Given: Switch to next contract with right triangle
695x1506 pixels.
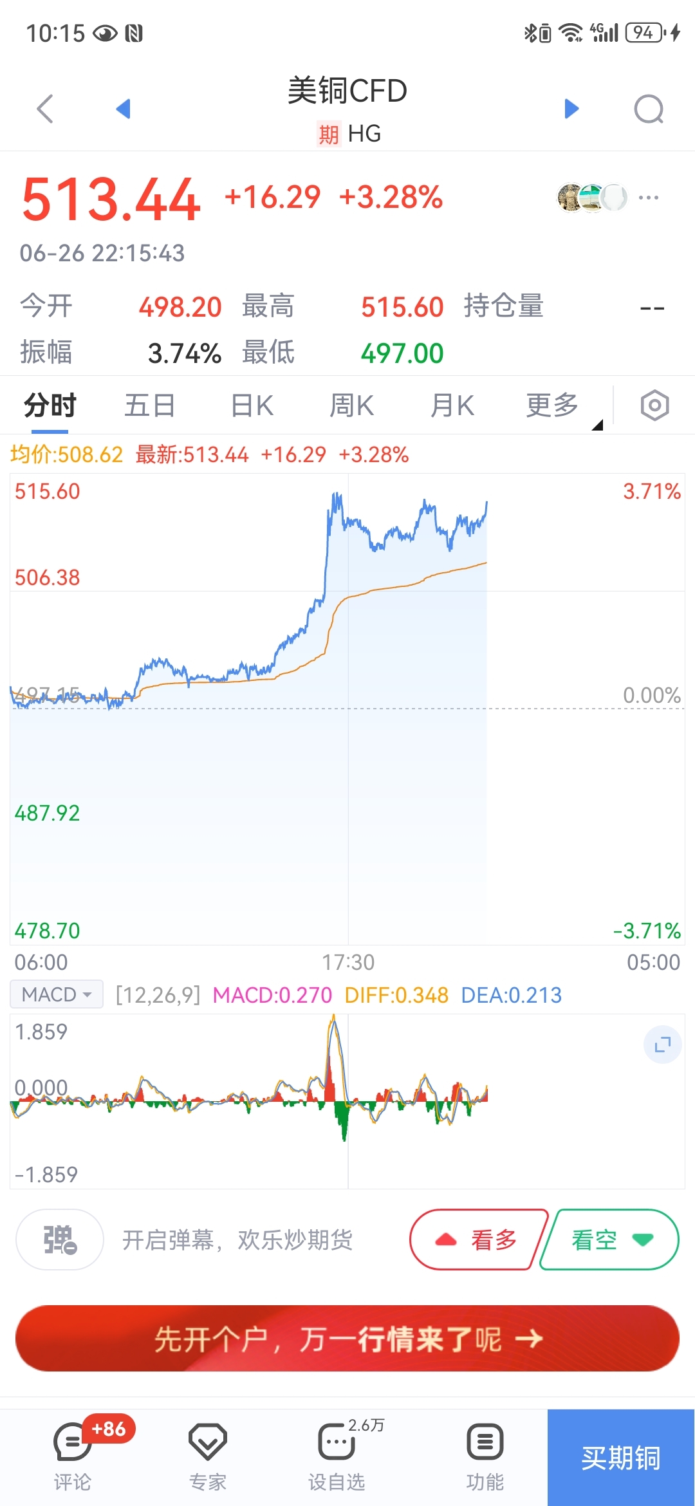Looking at the screenshot, I should (571, 109).
